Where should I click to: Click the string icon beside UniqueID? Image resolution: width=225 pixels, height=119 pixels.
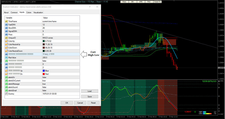6,38
